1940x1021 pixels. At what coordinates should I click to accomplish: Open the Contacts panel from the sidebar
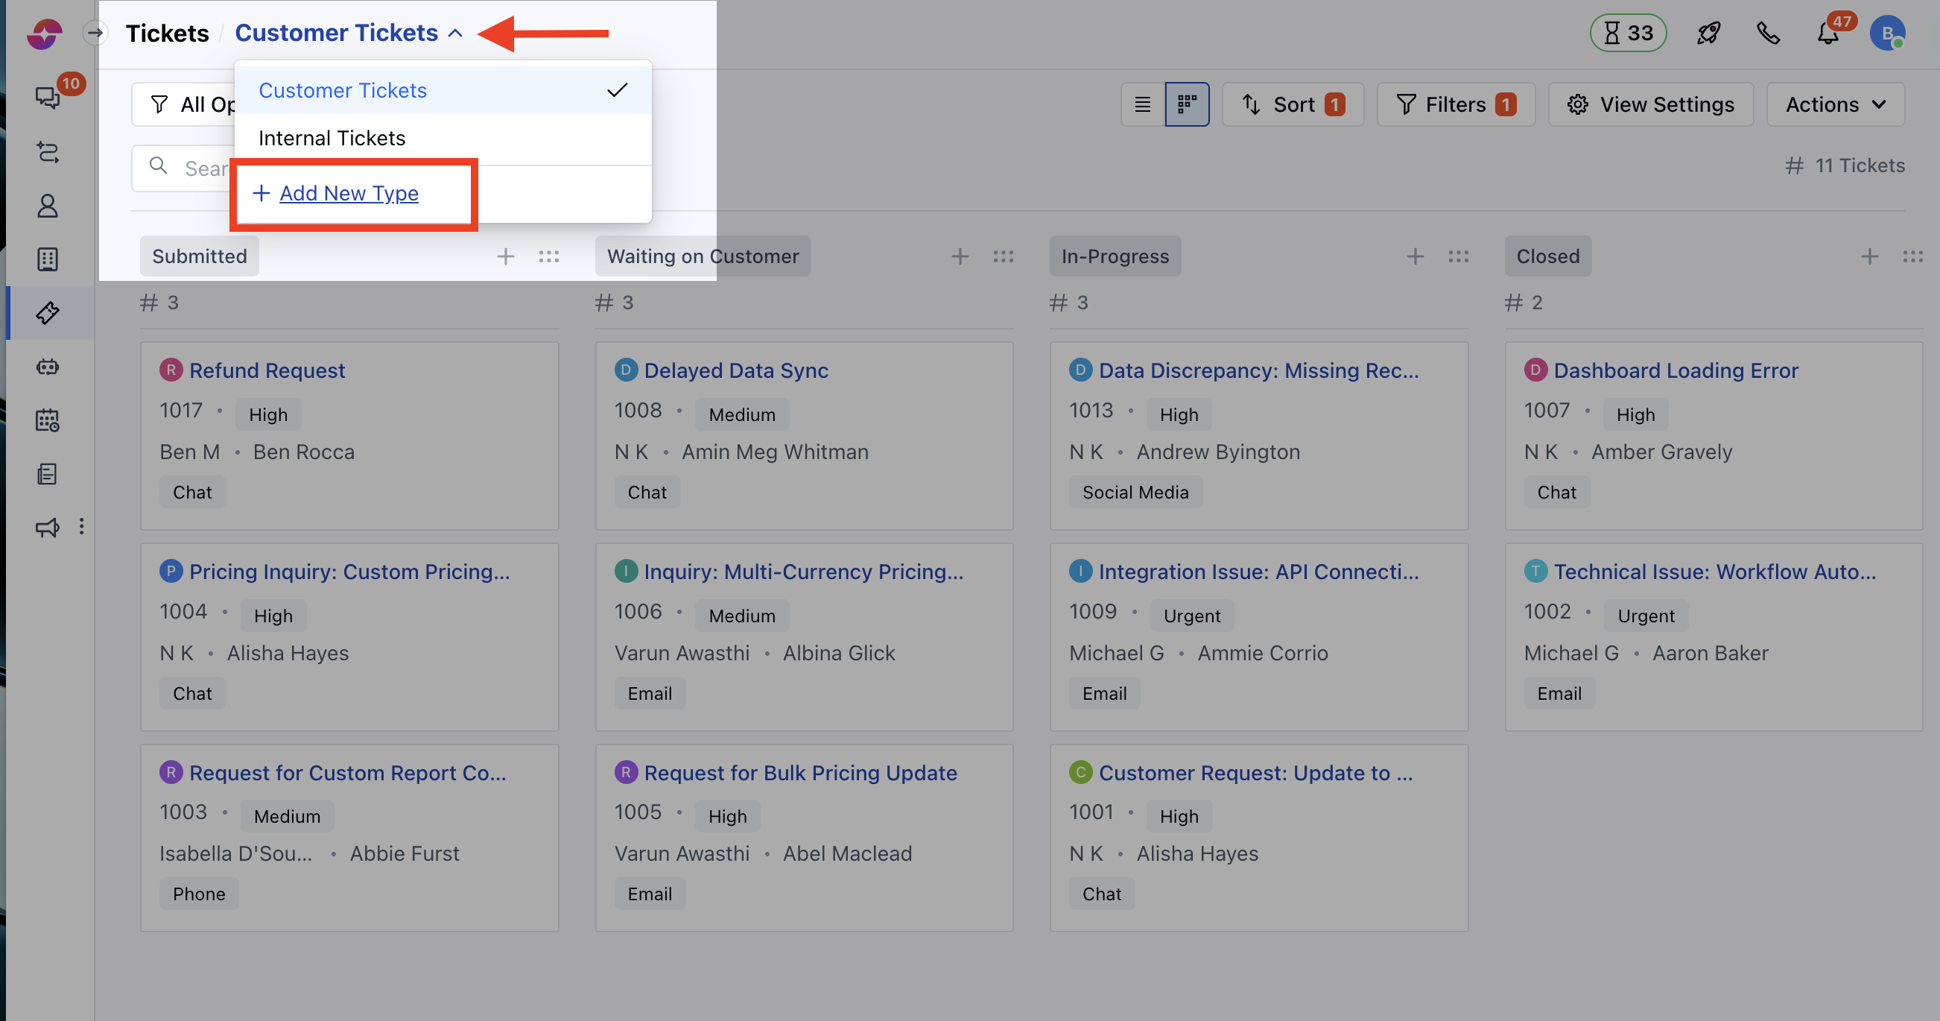pyautogui.click(x=47, y=205)
